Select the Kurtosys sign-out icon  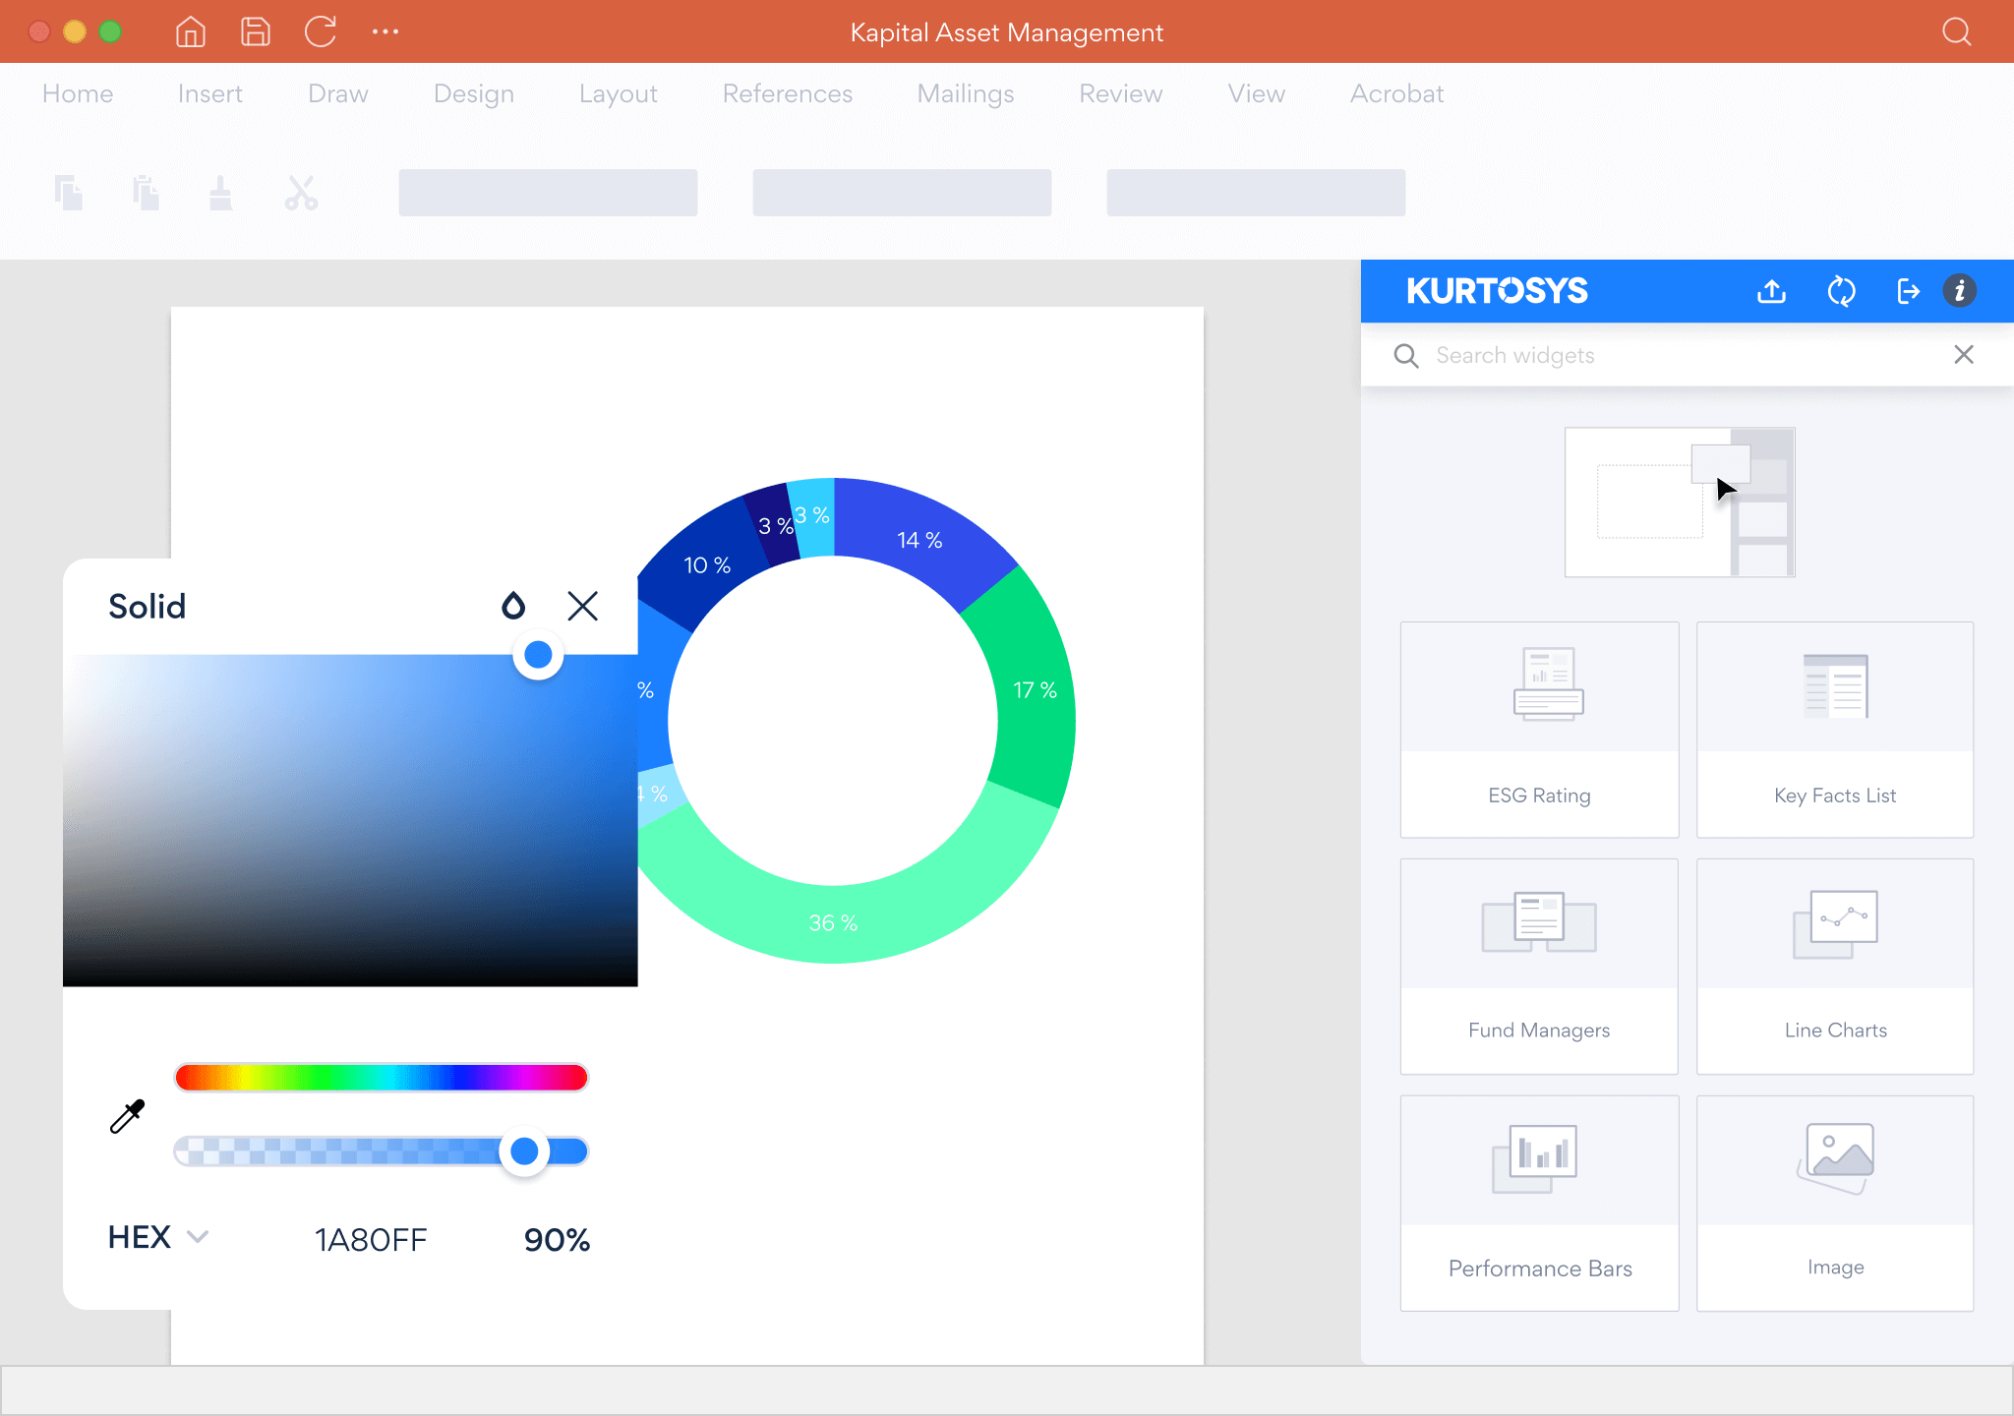(x=1909, y=291)
